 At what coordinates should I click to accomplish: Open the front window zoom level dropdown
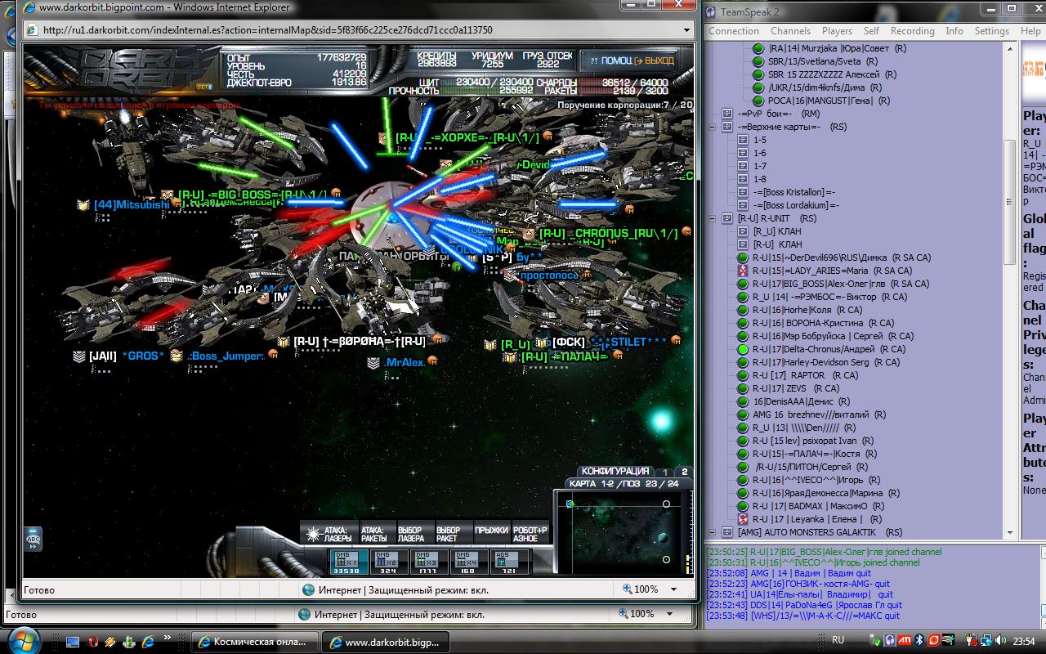tap(673, 589)
